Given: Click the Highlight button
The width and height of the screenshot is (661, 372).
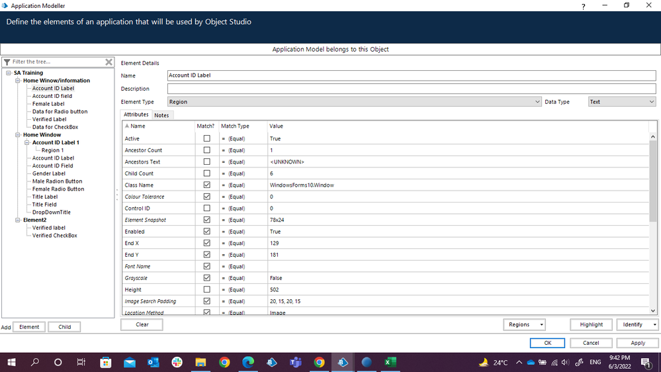Looking at the screenshot, I should click(x=591, y=324).
